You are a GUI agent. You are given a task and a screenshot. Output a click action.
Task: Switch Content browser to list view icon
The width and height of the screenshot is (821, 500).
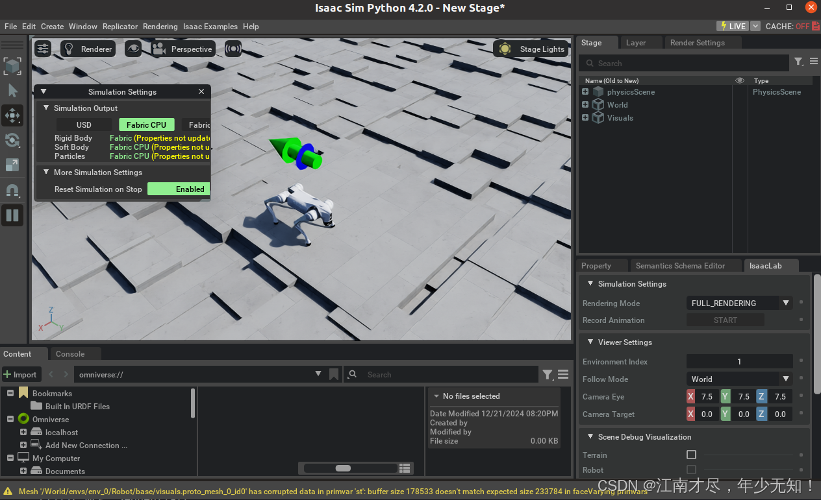[x=405, y=468]
